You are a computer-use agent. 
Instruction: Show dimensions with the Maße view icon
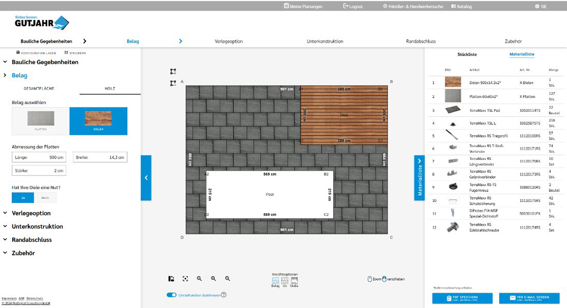(294, 280)
